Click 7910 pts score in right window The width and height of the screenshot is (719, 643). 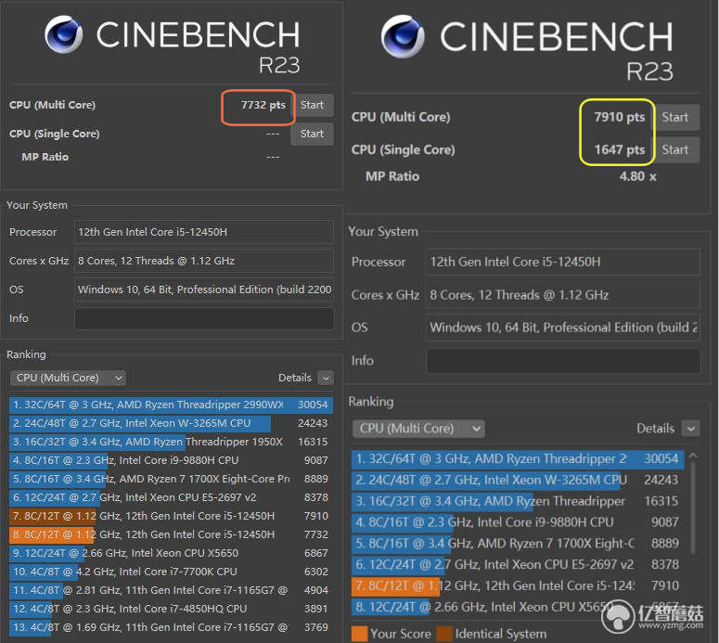[620, 118]
